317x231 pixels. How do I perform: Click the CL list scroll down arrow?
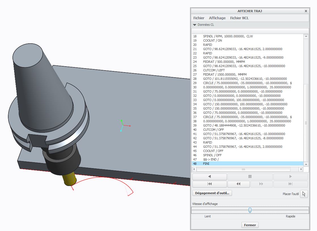point(306,164)
